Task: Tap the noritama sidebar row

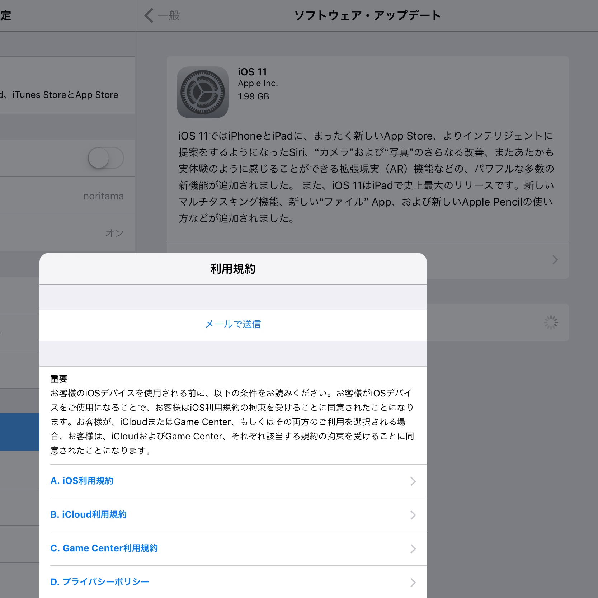Action: pos(67,196)
